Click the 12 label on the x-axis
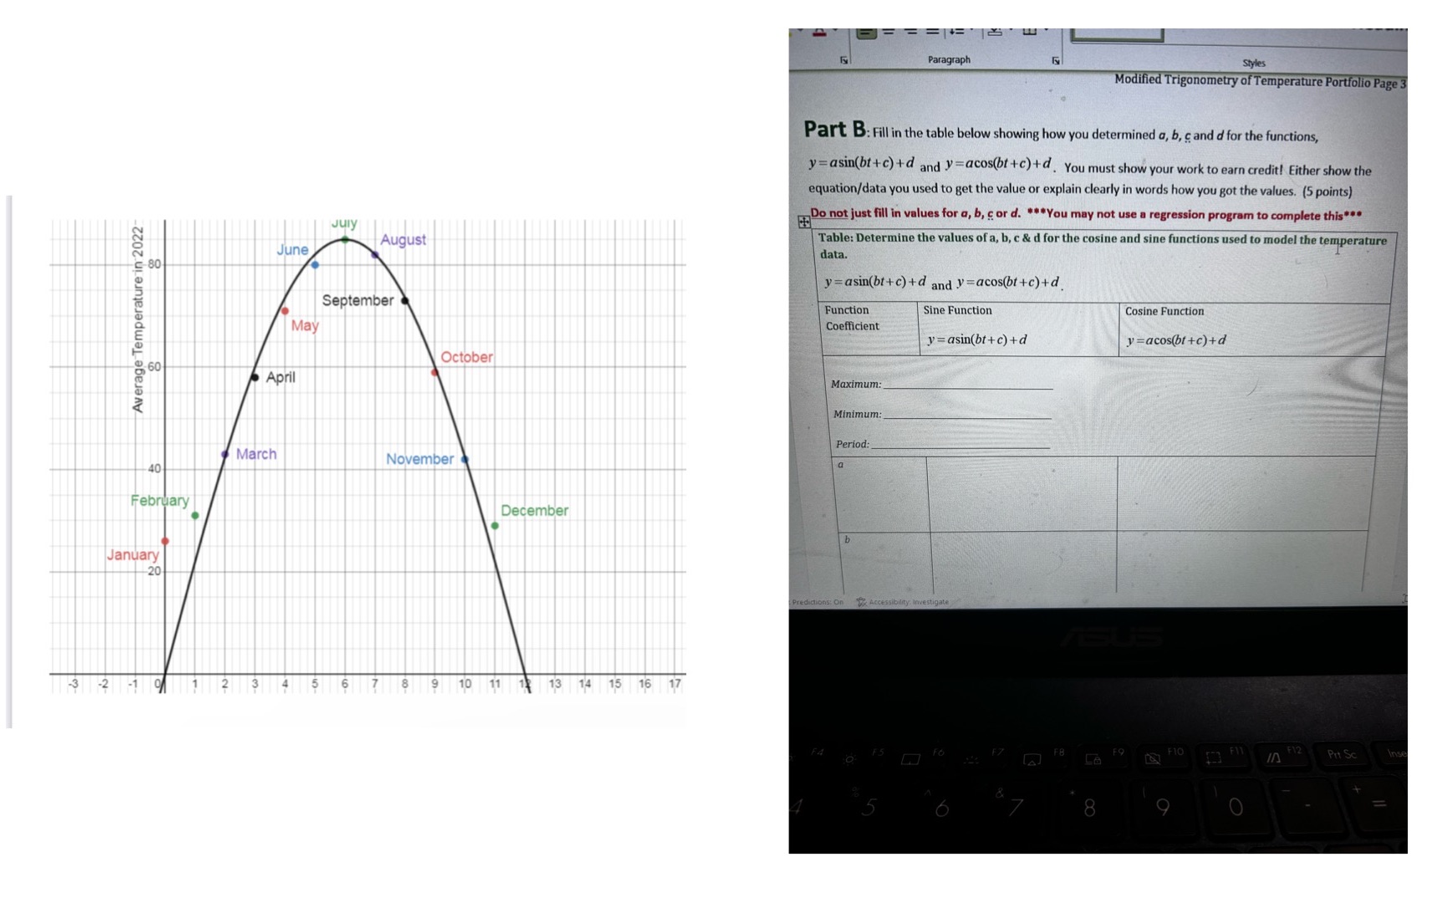 tap(525, 684)
